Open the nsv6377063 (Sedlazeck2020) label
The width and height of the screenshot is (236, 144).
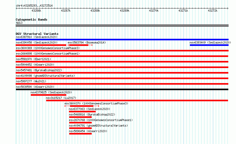point(89,109)
